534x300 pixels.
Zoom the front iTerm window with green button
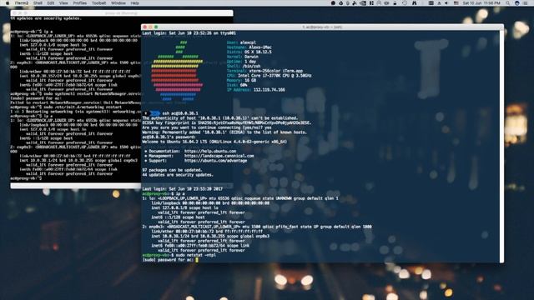[x=156, y=27]
